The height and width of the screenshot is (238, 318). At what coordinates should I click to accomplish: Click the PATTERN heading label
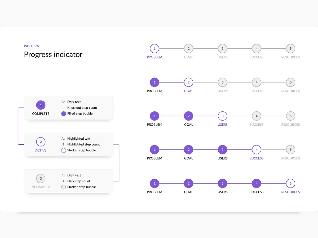tap(32, 46)
